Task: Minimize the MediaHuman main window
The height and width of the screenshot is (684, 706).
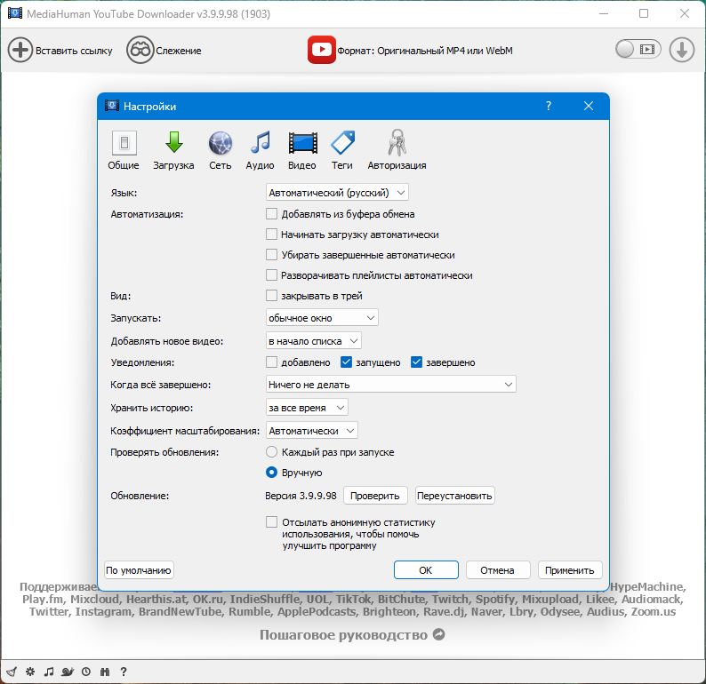Action: click(x=604, y=13)
